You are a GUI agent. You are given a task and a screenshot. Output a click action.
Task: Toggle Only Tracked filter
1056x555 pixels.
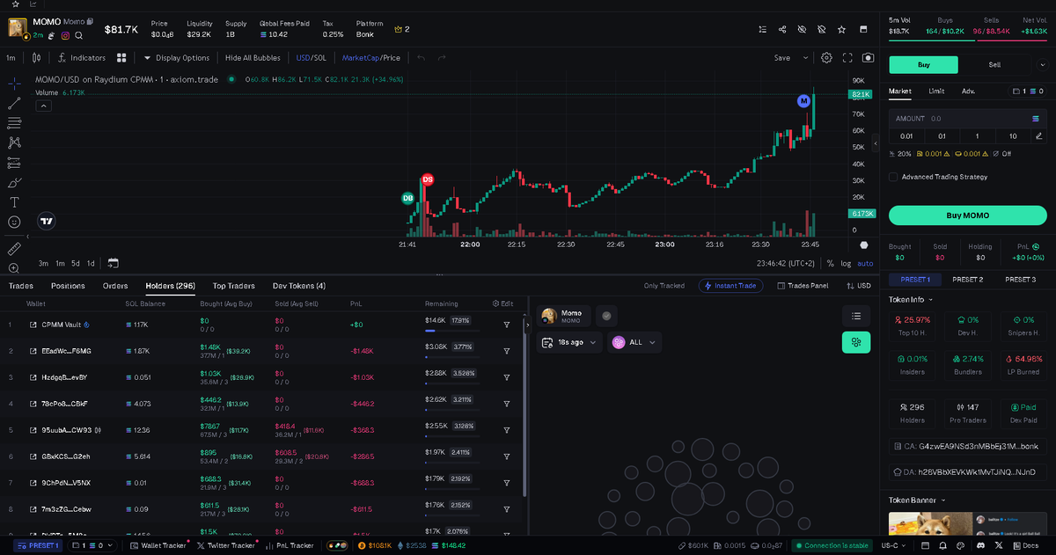pyautogui.click(x=664, y=286)
